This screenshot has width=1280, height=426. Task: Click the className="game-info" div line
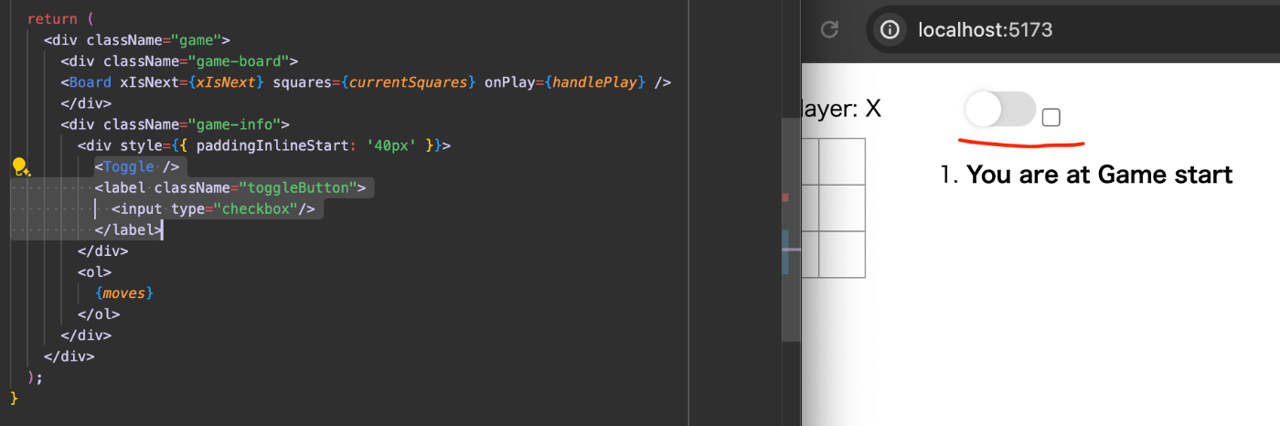(x=176, y=124)
